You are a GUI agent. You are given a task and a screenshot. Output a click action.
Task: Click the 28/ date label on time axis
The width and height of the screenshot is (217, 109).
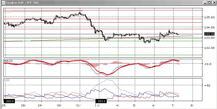click(x=23, y=106)
